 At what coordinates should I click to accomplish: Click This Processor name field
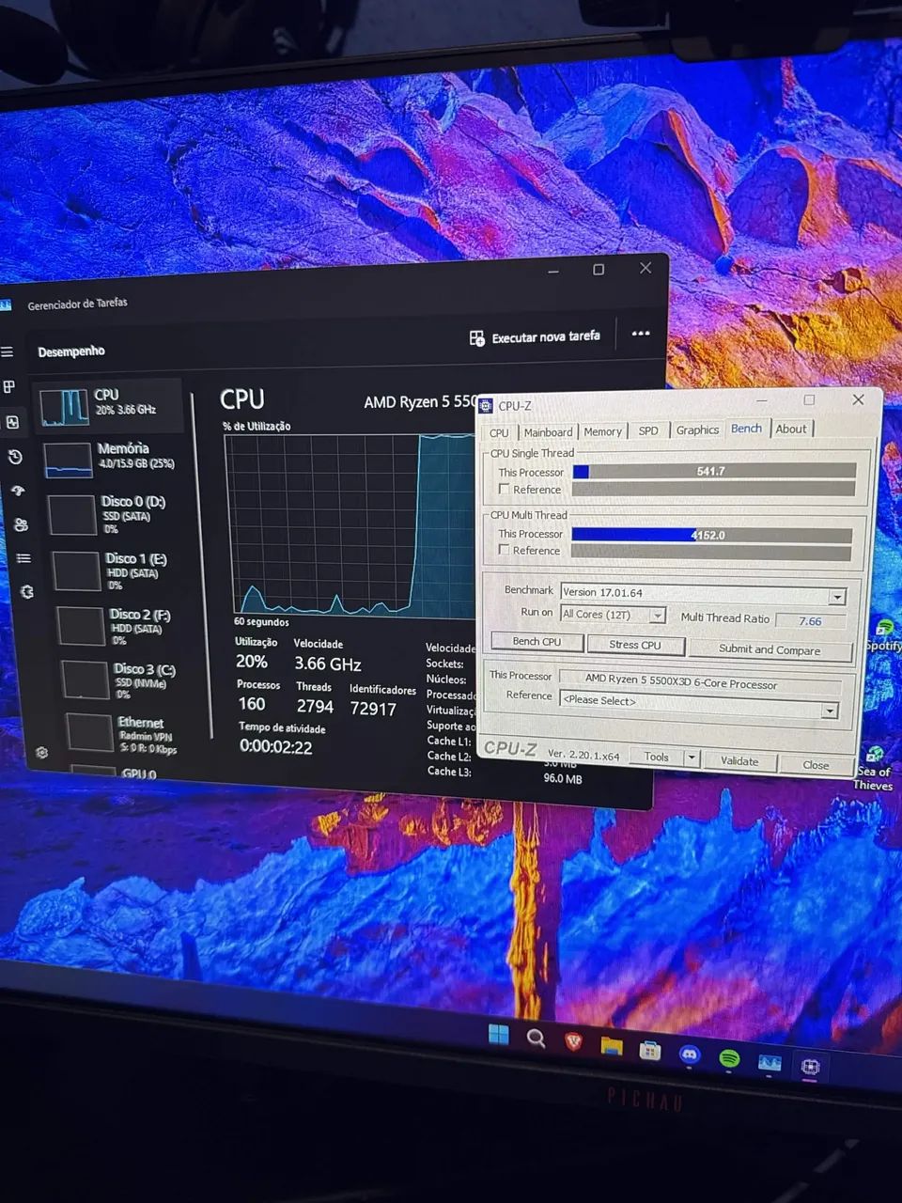tap(699, 682)
